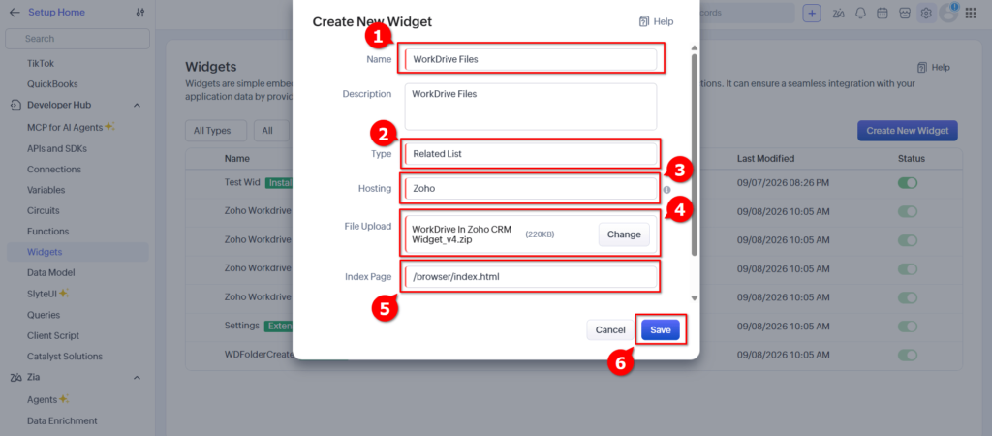The width and height of the screenshot is (992, 436).
Task: Click the Last Modified column header
Action: pyautogui.click(x=765, y=158)
